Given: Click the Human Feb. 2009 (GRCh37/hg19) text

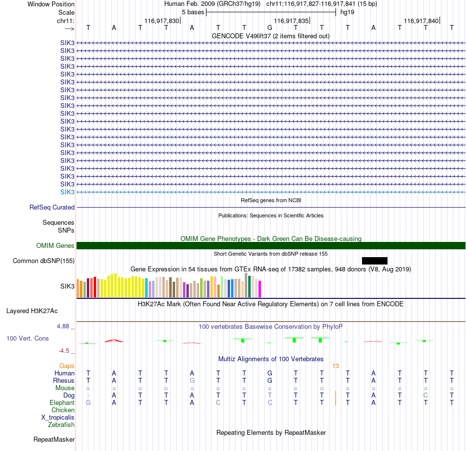Looking at the screenshot, I should (x=212, y=4).
